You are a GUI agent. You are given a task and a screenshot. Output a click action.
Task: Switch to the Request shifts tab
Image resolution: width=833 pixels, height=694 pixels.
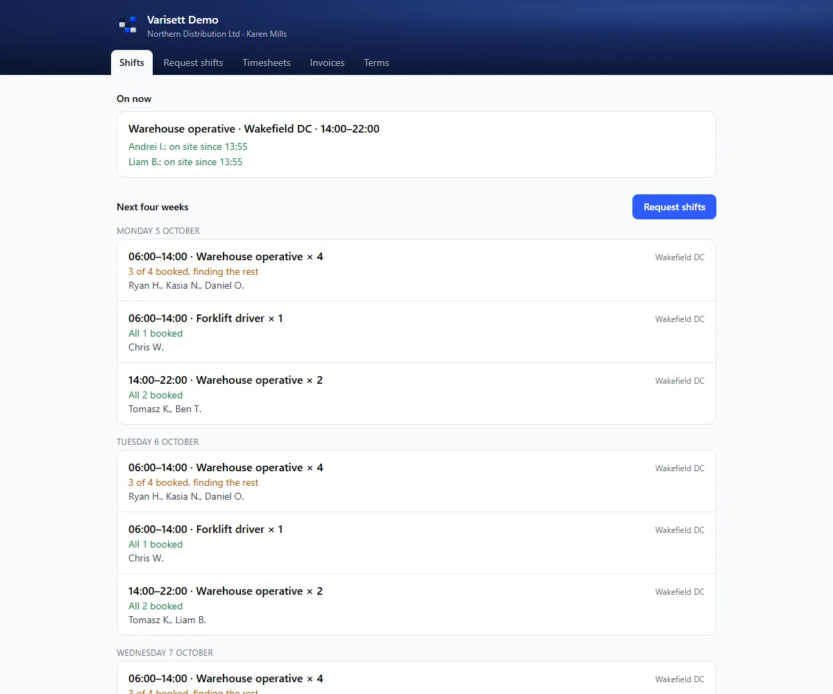point(193,62)
